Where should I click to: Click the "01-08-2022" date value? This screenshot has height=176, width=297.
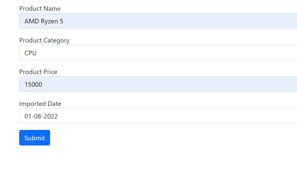click(x=41, y=116)
